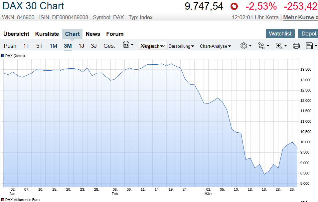Open the calendar date picker icon
The image size is (318, 202).
[x=126, y=45]
